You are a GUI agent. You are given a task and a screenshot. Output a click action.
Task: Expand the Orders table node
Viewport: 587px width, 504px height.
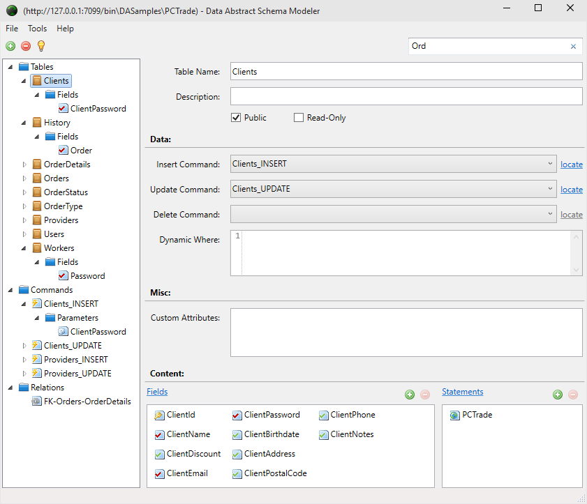tap(24, 178)
